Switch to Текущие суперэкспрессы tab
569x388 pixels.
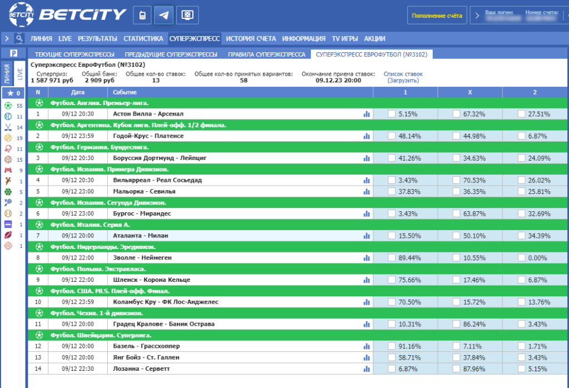74,54
